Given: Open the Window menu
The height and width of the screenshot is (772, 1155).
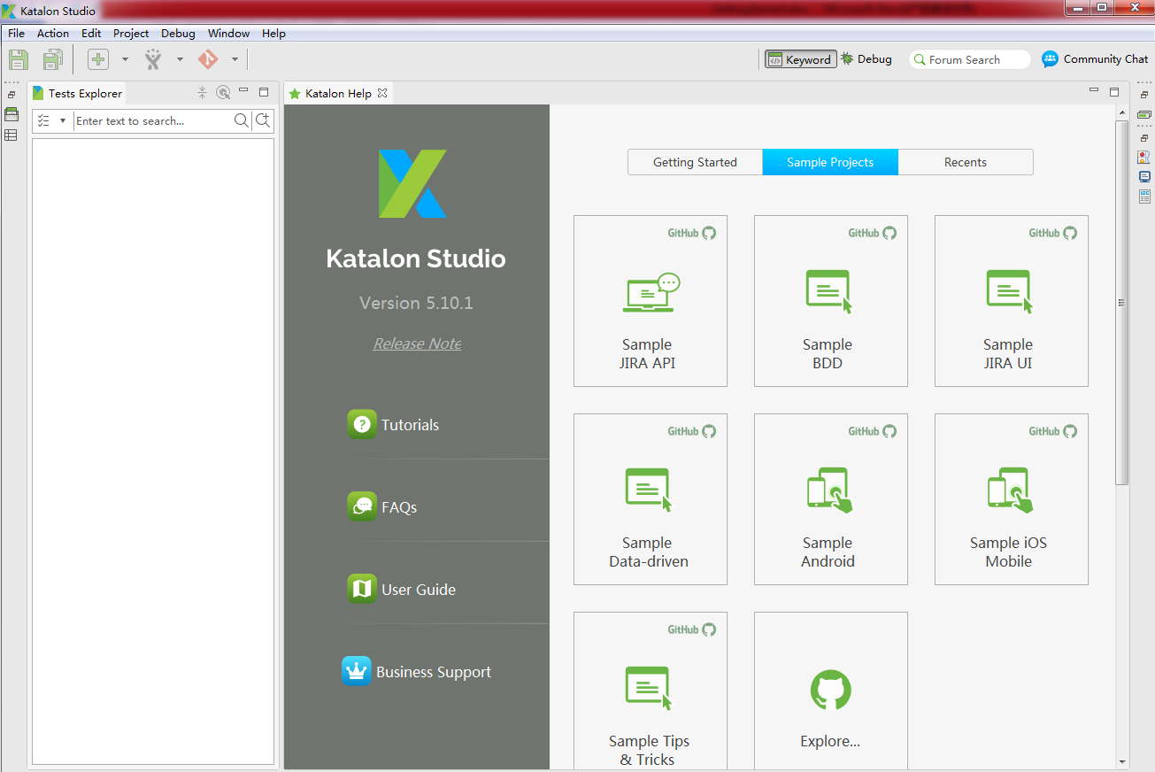Looking at the screenshot, I should pyautogui.click(x=228, y=33).
